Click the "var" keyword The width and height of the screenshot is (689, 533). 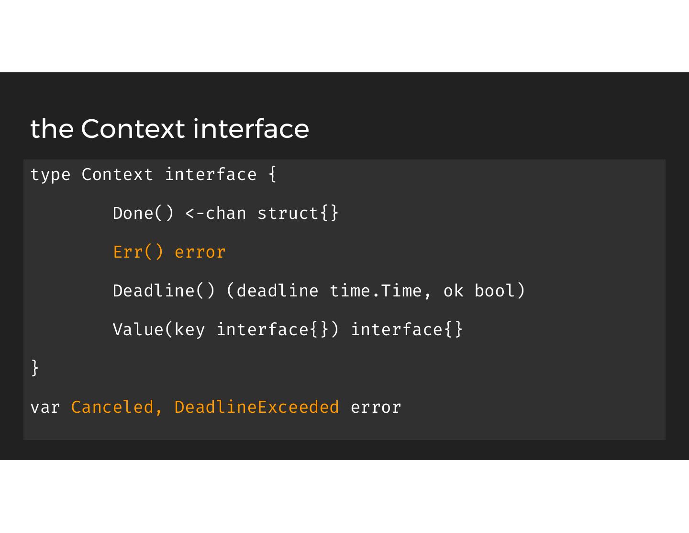click(x=45, y=408)
